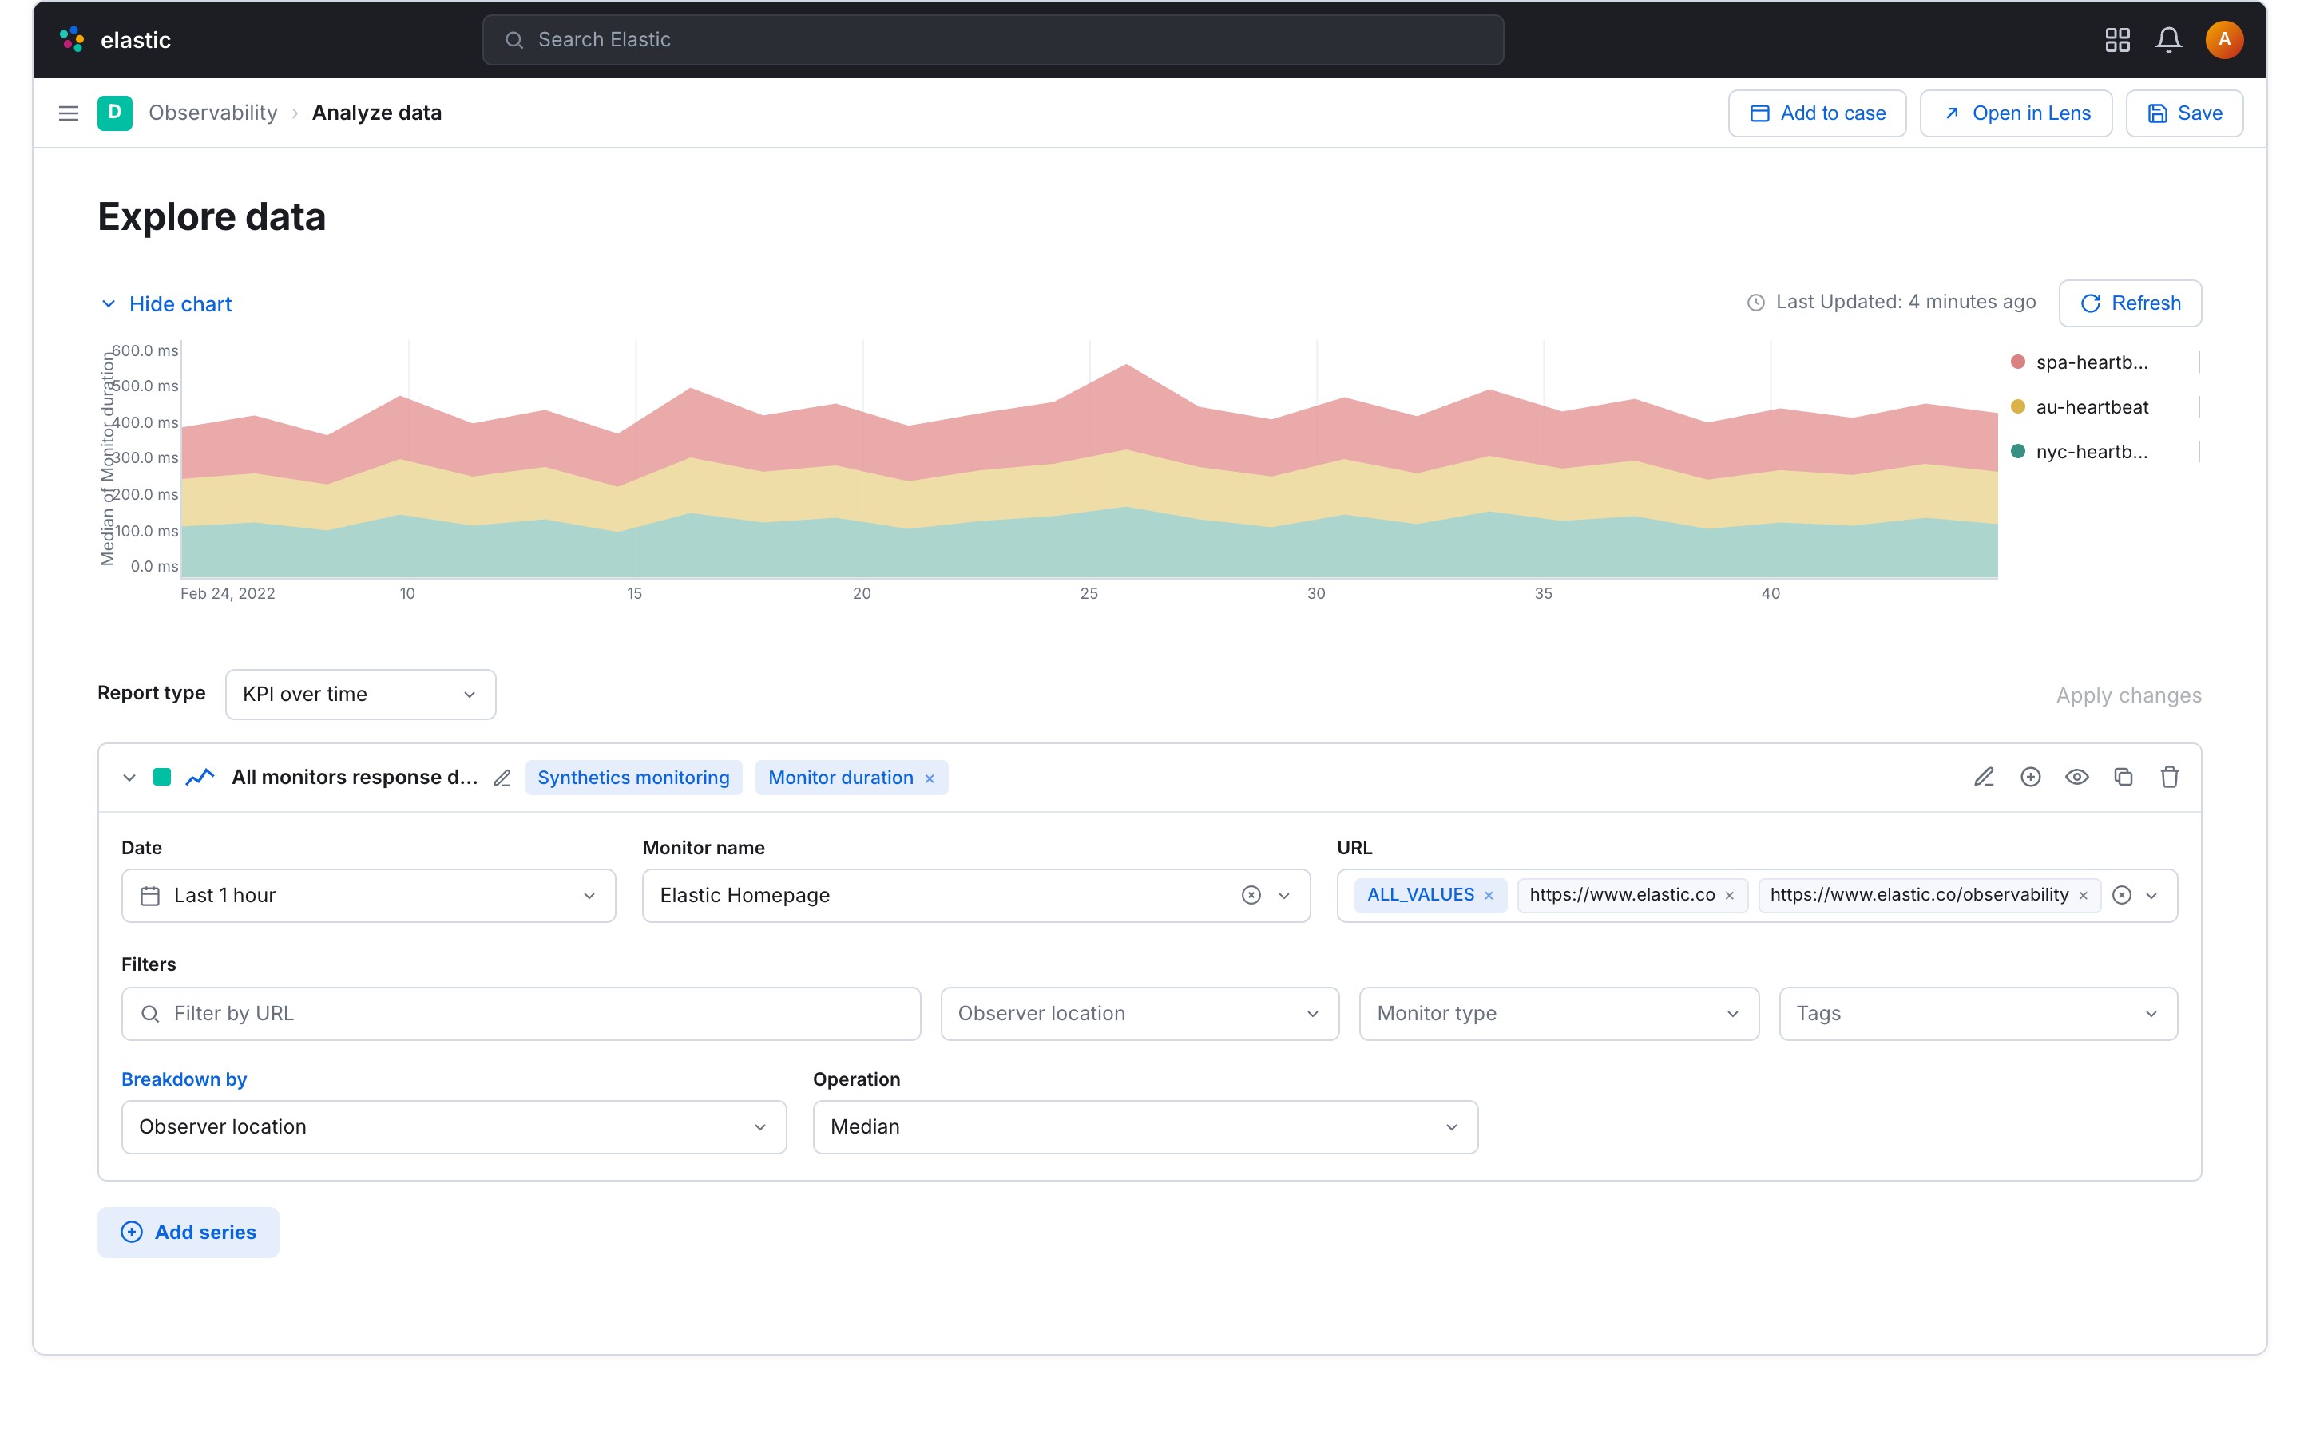The image size is (2300, 1437).
Task: Focus the Filter by URL input
Action: point(521,1014)
